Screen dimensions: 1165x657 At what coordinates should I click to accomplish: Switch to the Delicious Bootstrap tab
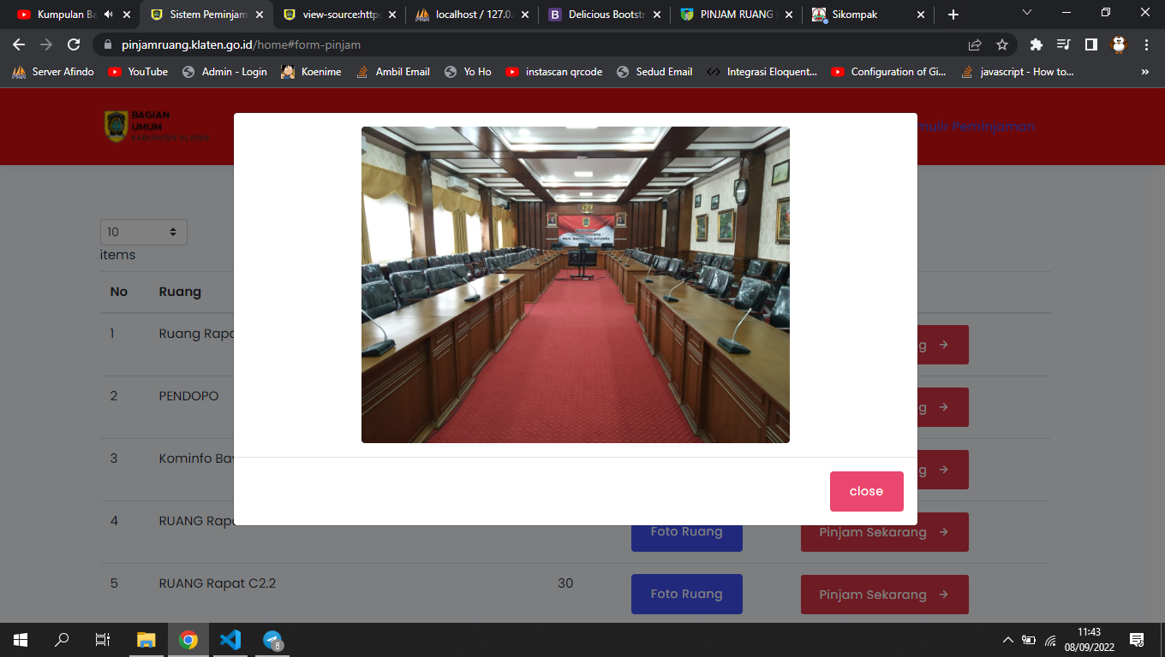pyautogui.click(x=605, y=15)
